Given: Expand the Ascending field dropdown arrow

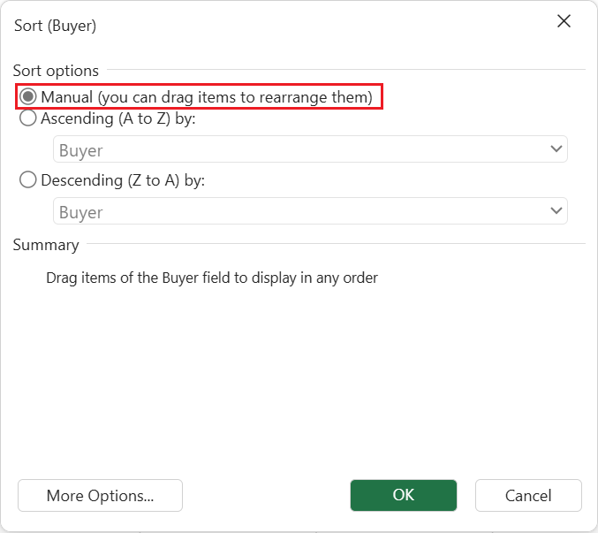Looking at the screenshot, I should click(x=556, y=149).
